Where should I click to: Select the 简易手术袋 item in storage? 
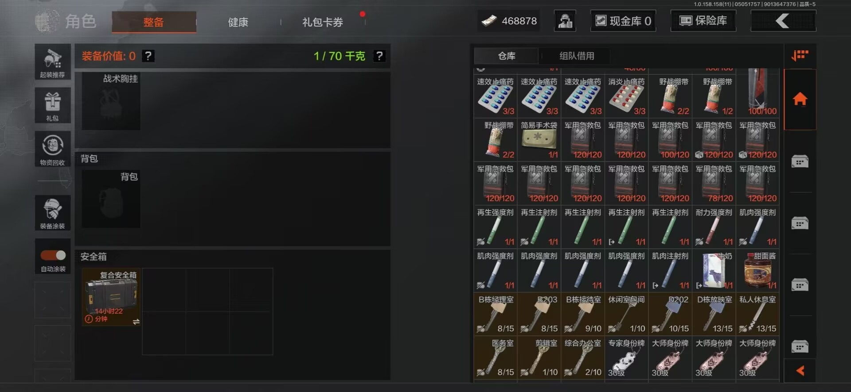(x=539, y=140)
